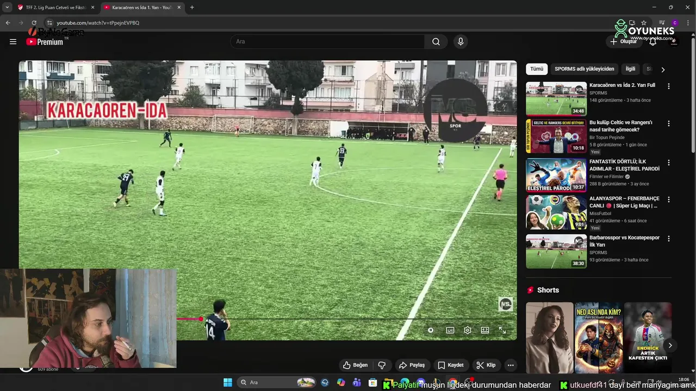This screenshot has width=696, height=391.
Task: Click the browser address bar URL
Action: (98, 23)
